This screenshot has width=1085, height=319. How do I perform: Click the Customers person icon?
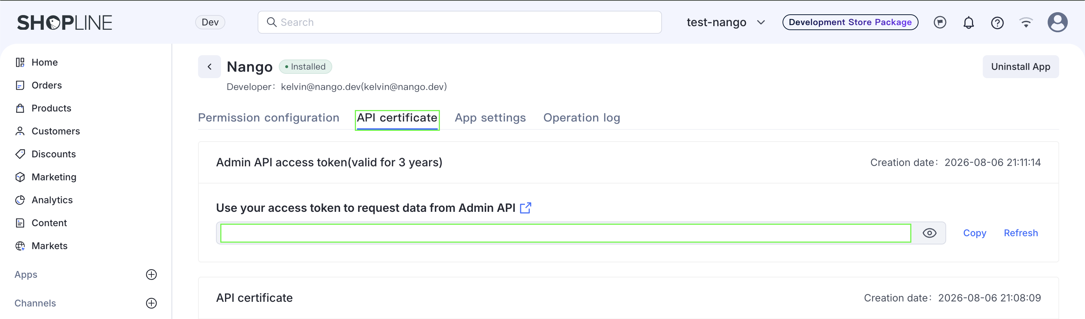tap(20, 131)
